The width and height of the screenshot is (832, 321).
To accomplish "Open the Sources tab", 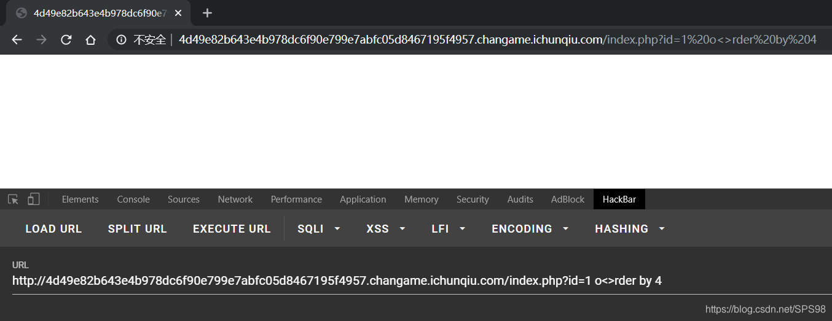I will point(184,199).
